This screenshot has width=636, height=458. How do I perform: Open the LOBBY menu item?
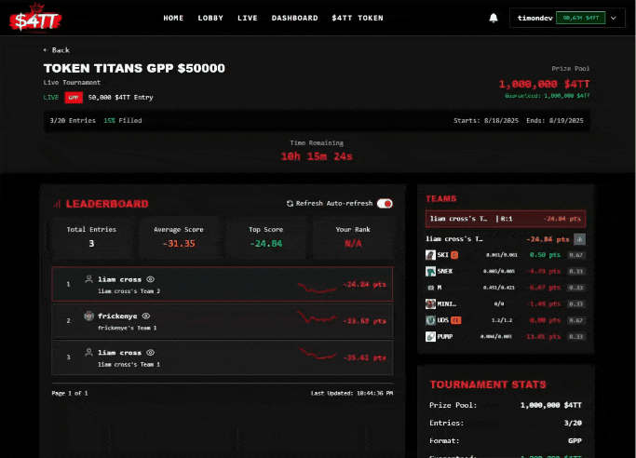coord(210,18)
